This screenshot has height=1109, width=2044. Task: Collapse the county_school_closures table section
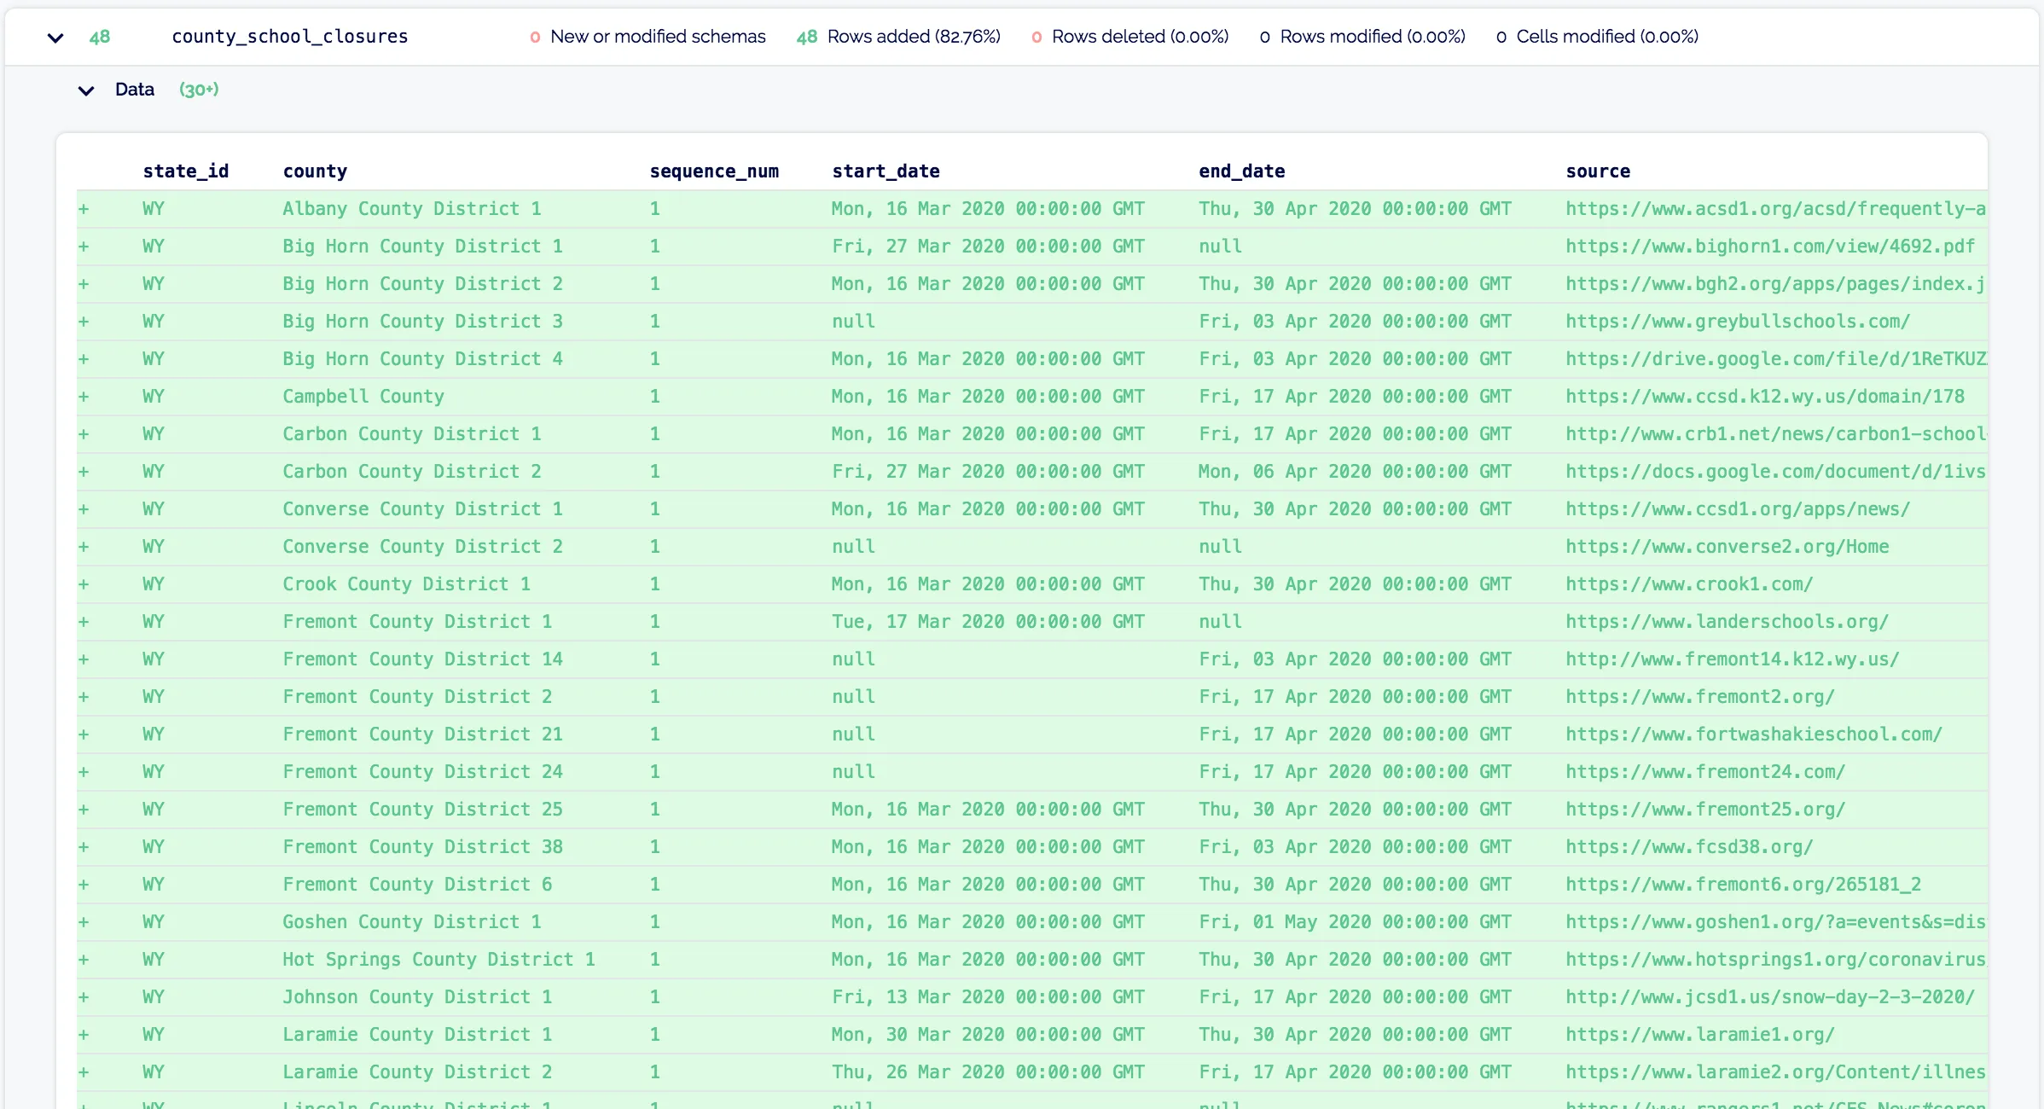pyautogui.click(x=55, y=38)
